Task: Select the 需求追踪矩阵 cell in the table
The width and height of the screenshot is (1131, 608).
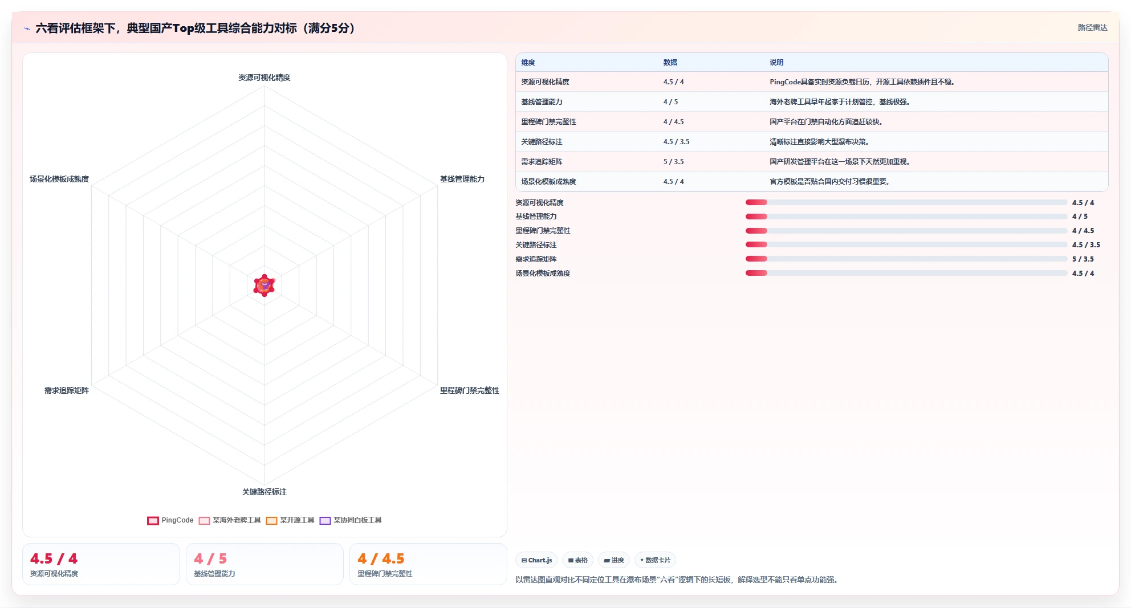Action: pos(542,162)
